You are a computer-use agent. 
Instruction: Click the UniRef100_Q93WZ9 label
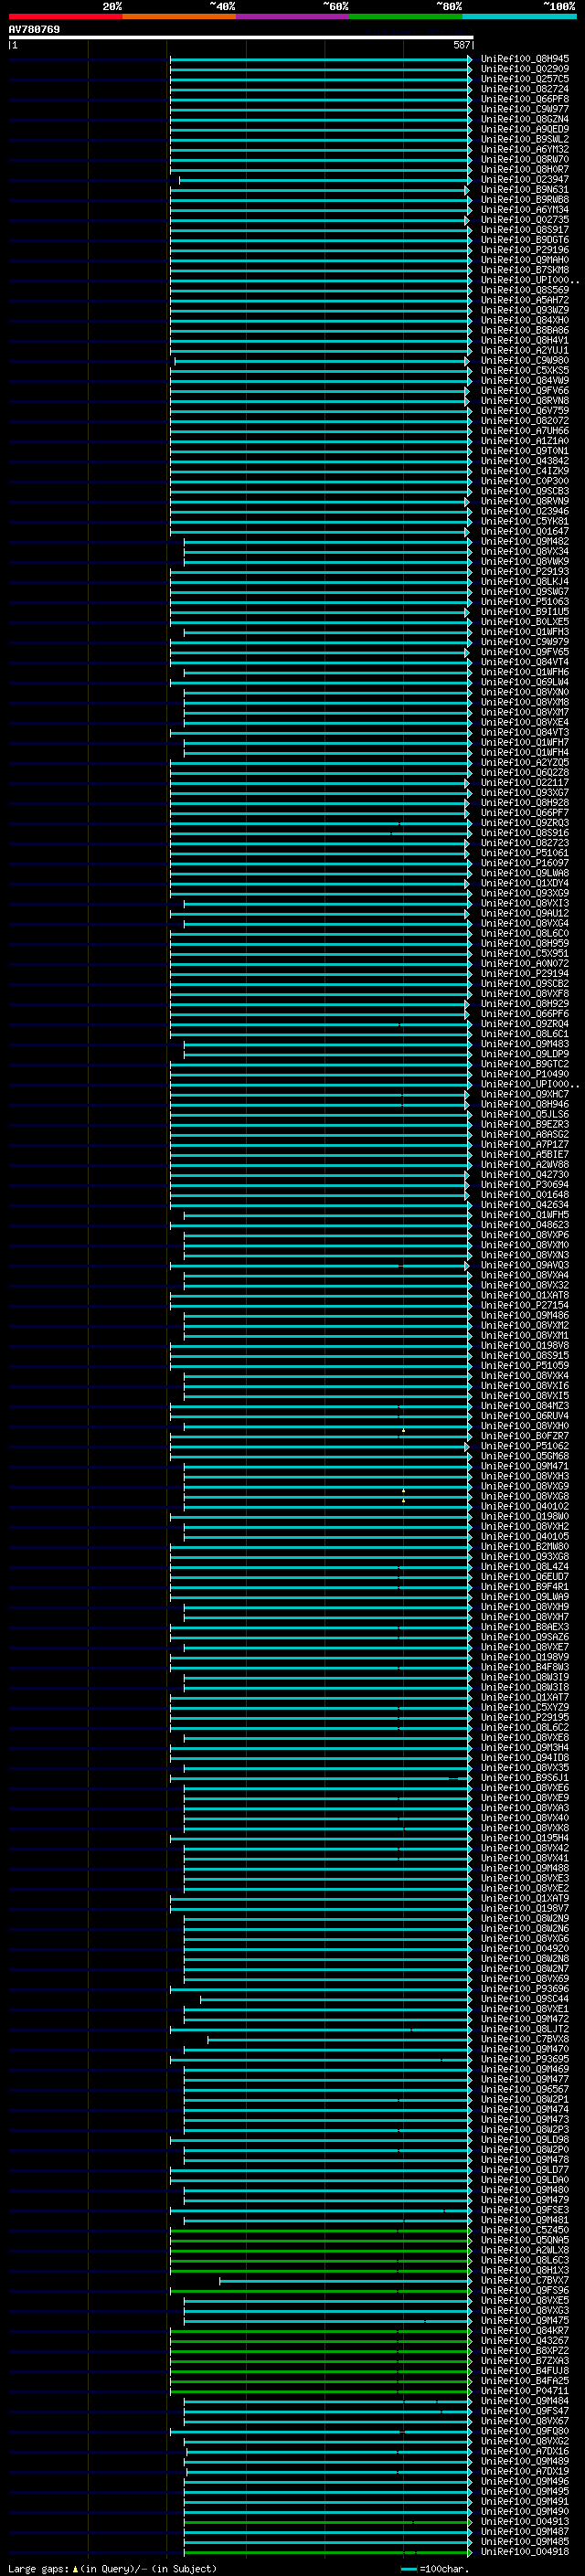(524, 310)
